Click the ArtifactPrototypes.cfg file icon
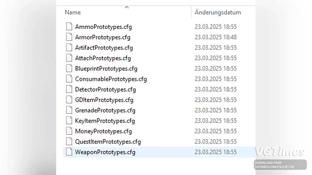312x175 pixels. pos(69,47)
